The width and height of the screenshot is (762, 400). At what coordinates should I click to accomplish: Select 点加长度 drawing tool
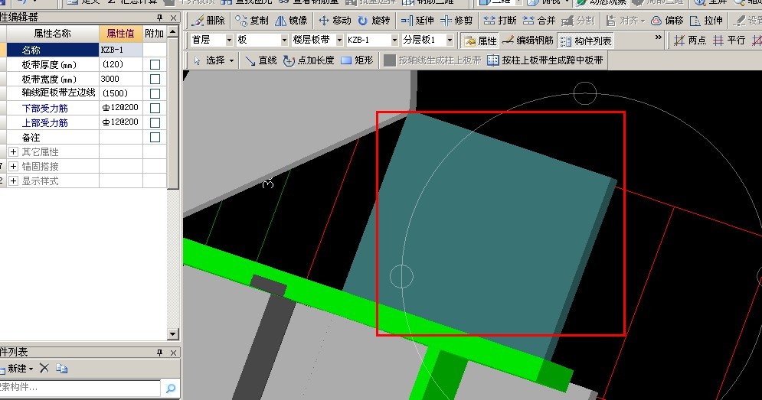point(309,60)
